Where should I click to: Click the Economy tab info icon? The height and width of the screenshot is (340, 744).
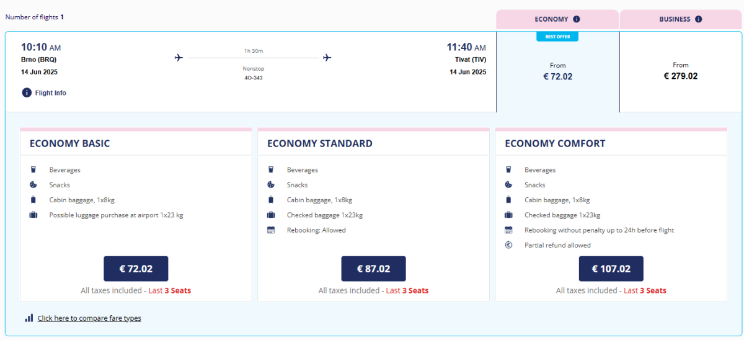coord(577,19)
